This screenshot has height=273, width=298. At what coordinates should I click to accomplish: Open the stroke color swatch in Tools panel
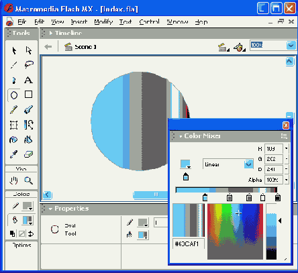point(28,206)
